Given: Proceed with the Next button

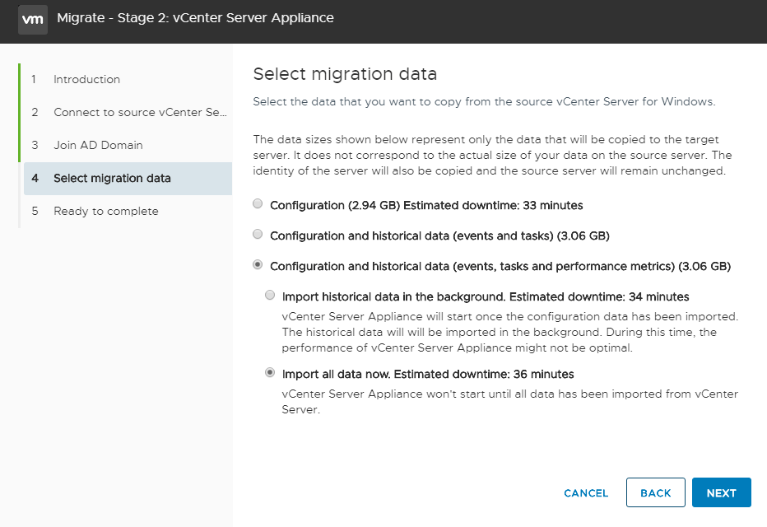Looking at the screenshot, I should [x=721, y=492].
